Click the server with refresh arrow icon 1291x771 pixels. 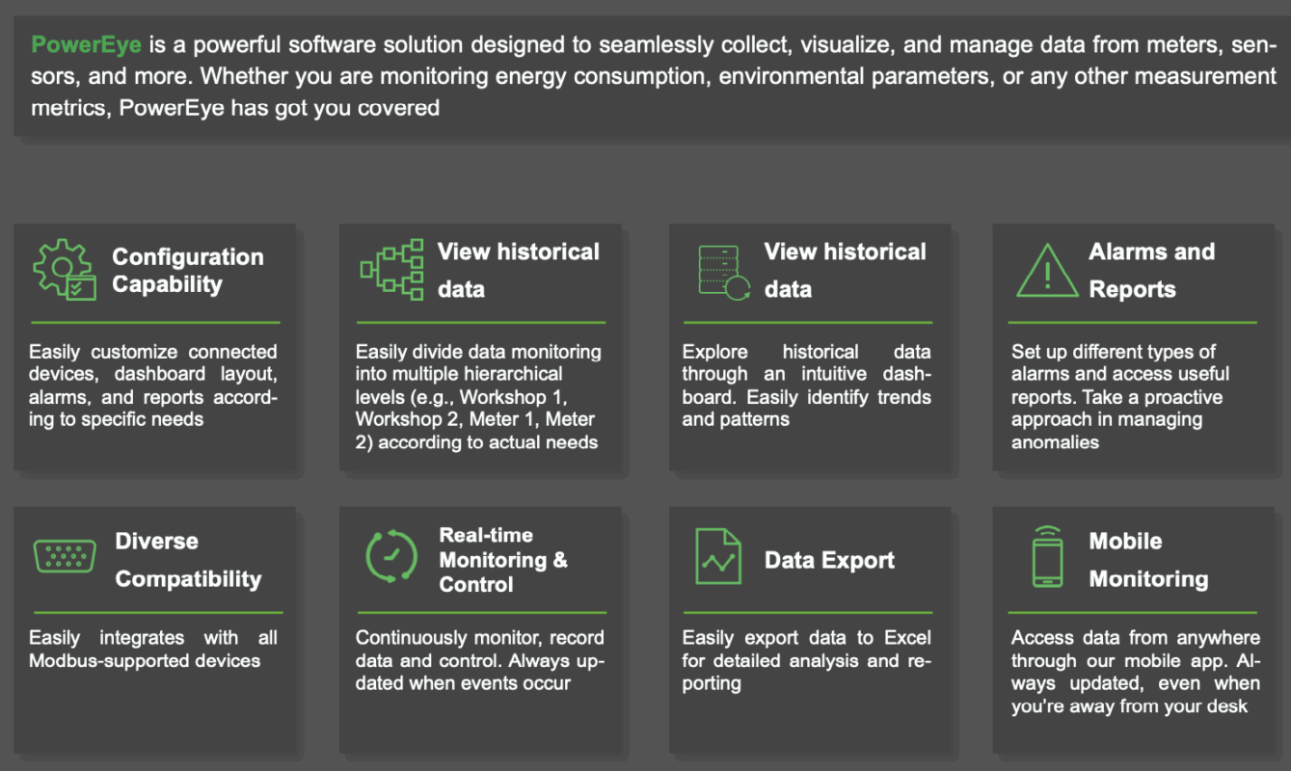click(723, 272)
